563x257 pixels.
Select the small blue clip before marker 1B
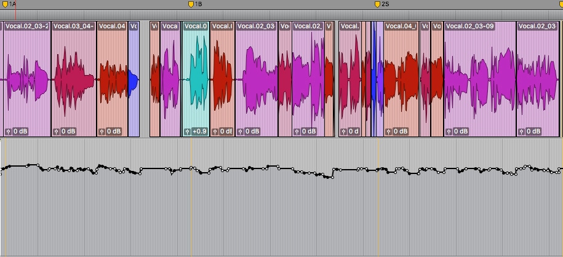pos(134,80)
